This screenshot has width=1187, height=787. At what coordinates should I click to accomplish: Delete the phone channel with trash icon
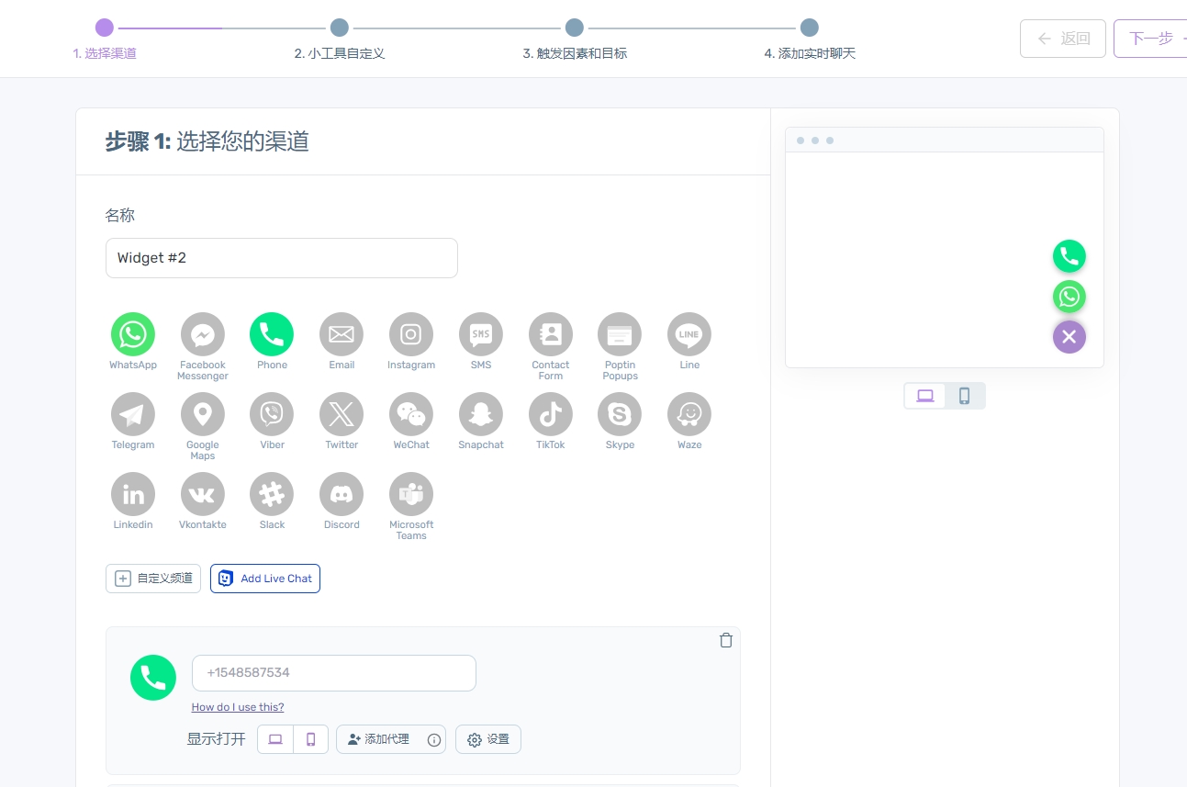tap(726, 641)
